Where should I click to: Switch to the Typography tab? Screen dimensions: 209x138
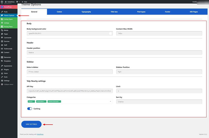(86, 12)
